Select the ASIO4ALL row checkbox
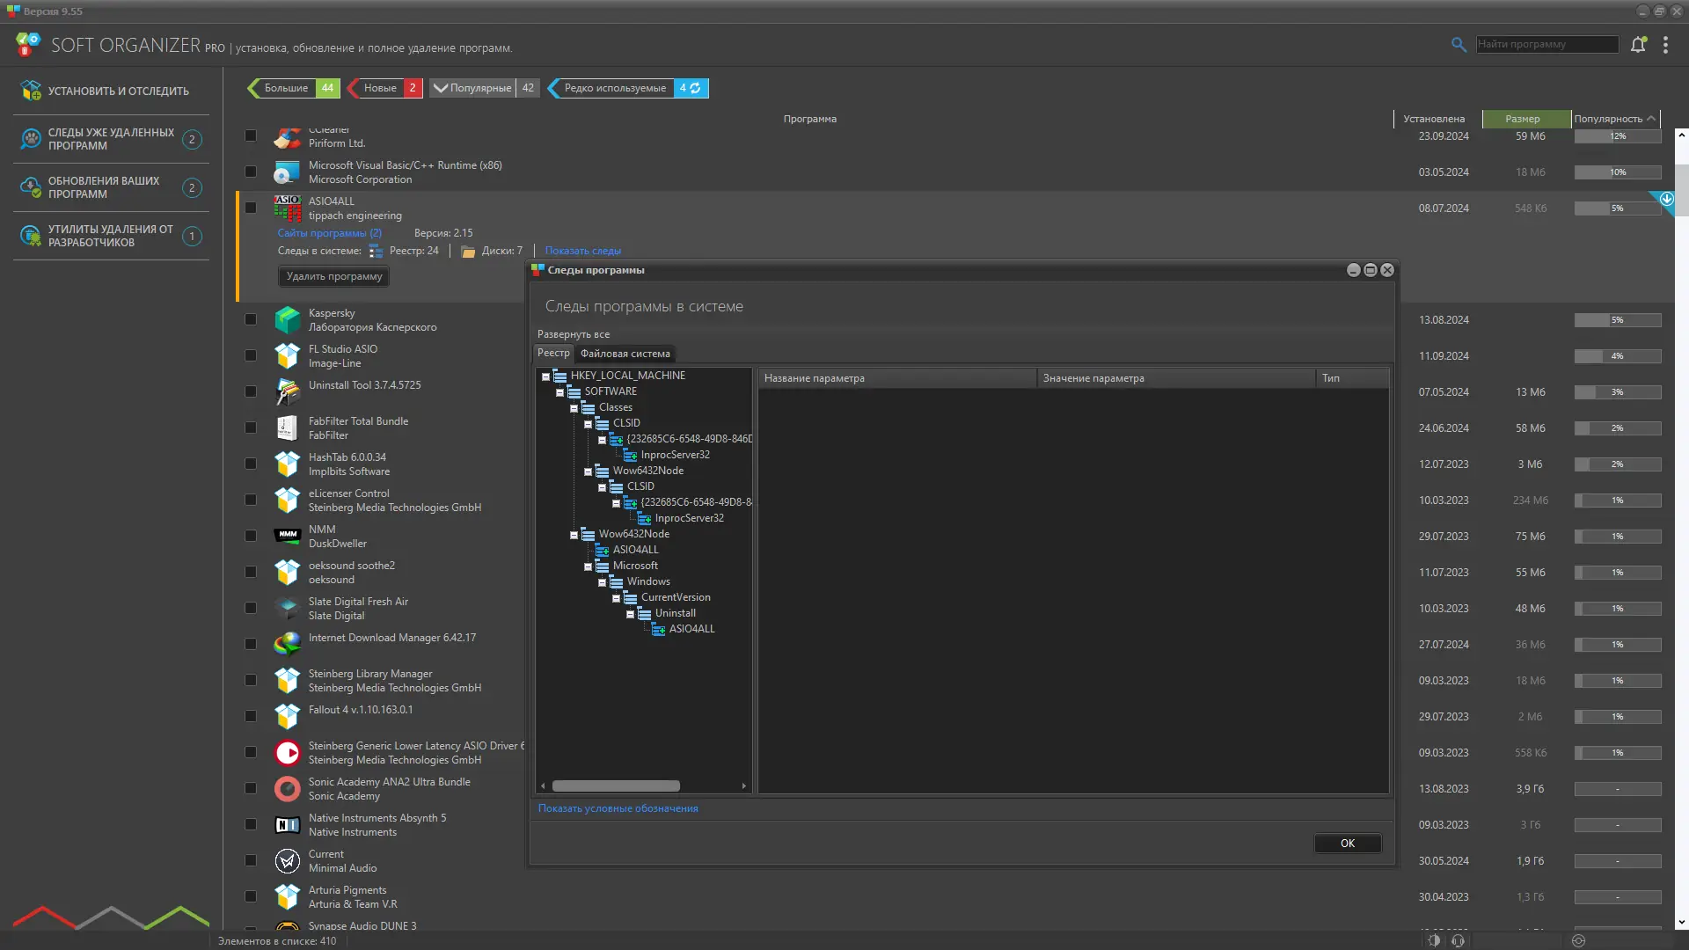Screen dimensions: 1689x950 [251, 208]
